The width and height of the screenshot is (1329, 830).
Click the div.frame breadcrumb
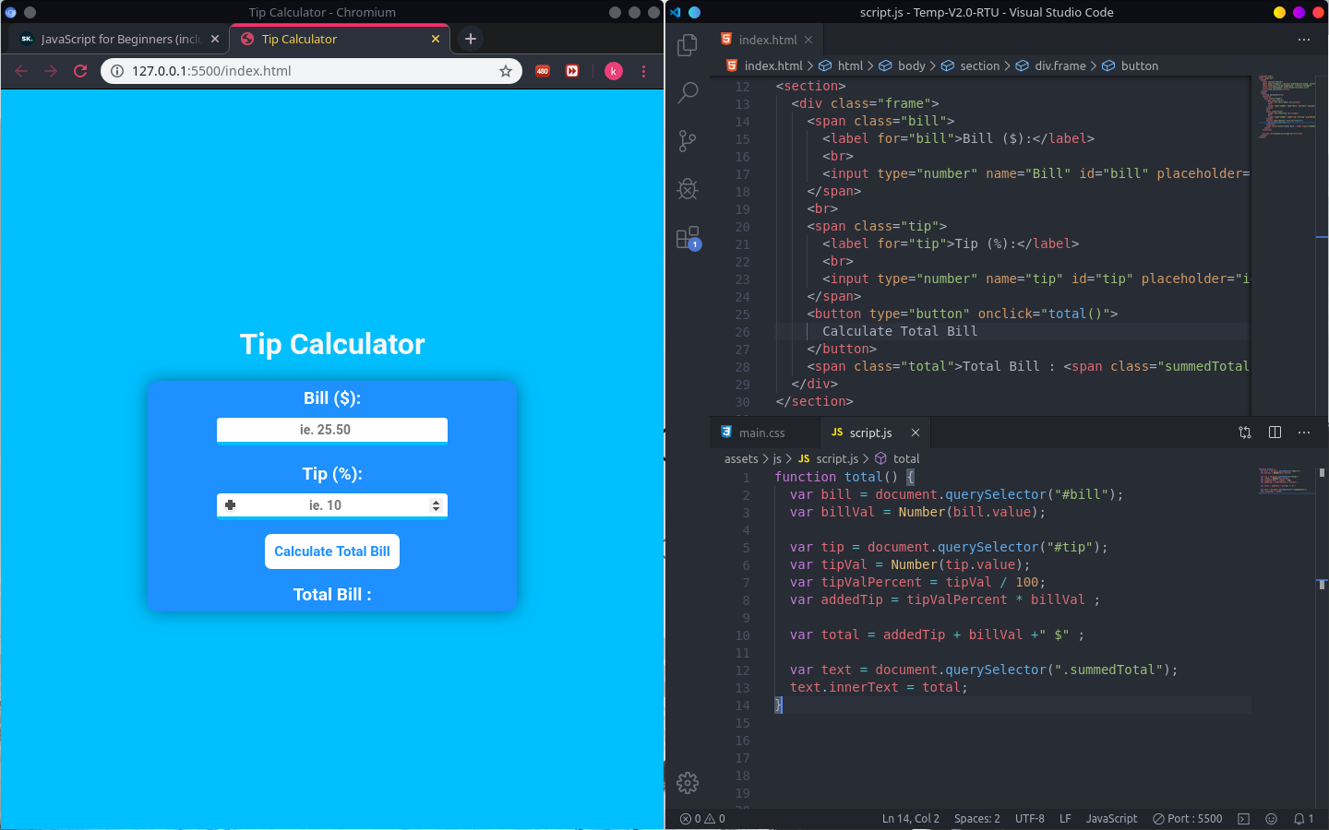click(1051, 65)
